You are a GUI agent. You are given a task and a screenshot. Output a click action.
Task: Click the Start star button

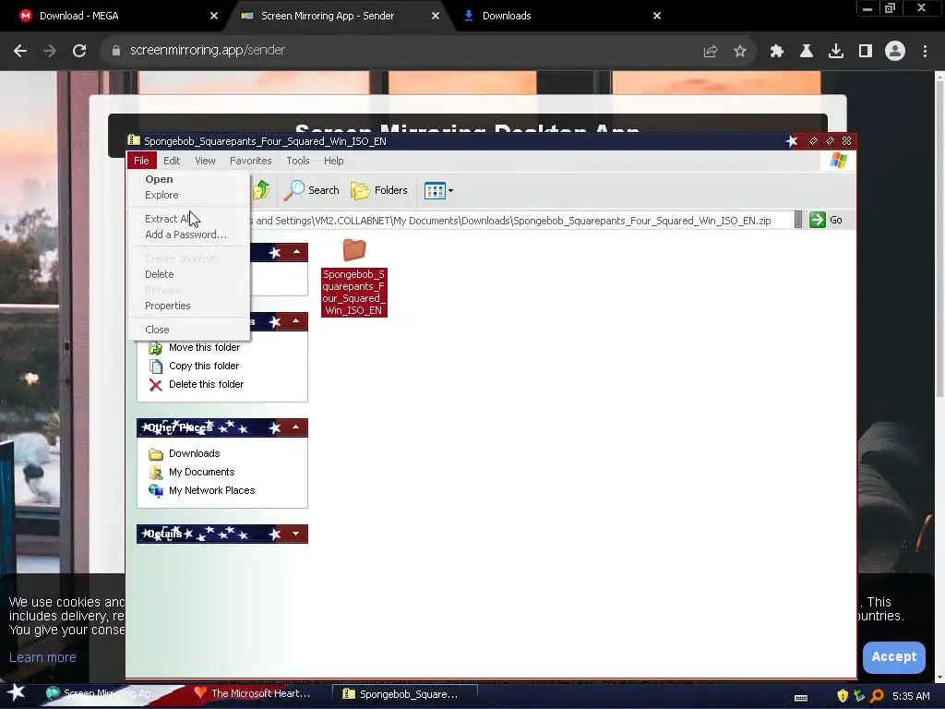16,694
